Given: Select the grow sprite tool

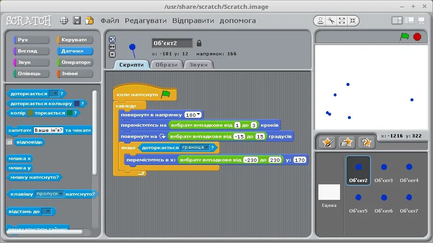Looking at the screenshot, I should [342, 21].
